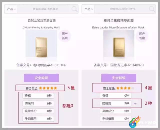Click the right four-star safety rating

(x=125, y=88)
